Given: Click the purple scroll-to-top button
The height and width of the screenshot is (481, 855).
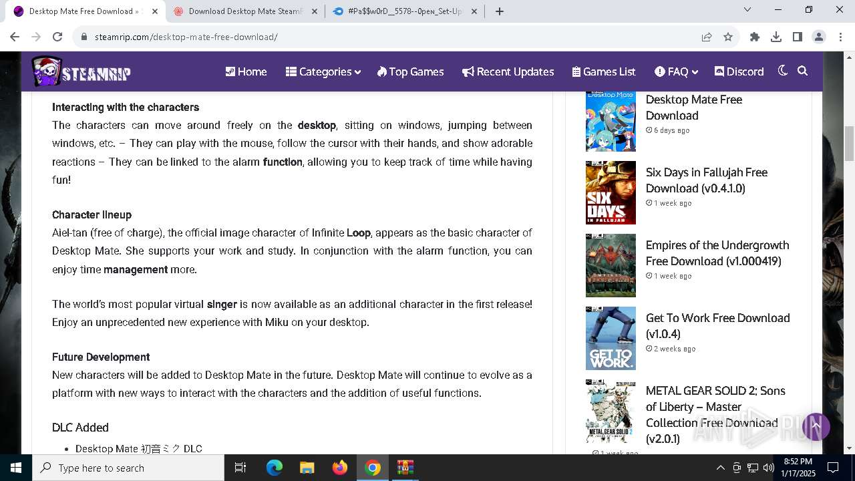Looking at the screenshot, I should 816,426.
